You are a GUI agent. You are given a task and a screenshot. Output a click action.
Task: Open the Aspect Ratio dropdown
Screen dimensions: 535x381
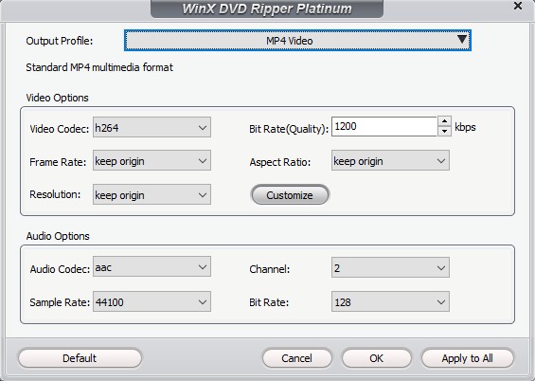pyautogui.click(x=390, y=160)
